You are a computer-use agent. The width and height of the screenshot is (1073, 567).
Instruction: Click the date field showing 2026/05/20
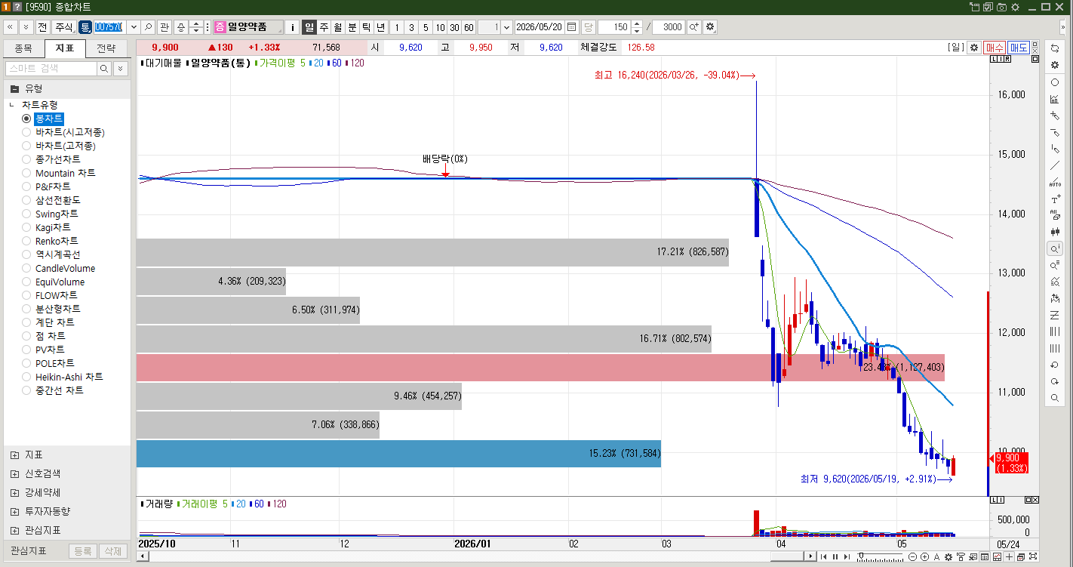pyautogui.click(x=540, y=27)
